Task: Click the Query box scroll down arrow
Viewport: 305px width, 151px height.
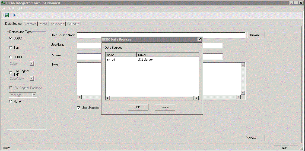Action: pos(243,93)
